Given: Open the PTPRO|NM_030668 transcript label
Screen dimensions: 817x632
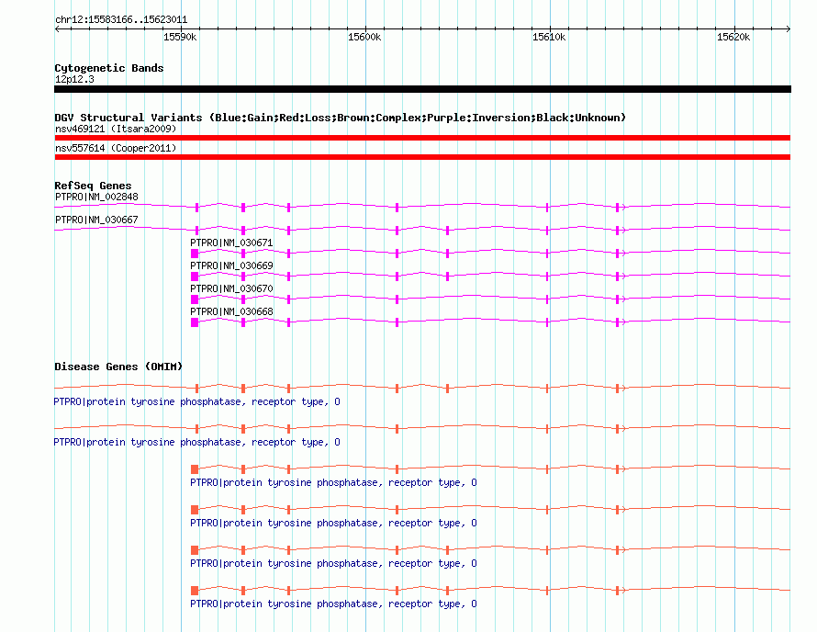Looking at the screenshot, I should 231,311.
